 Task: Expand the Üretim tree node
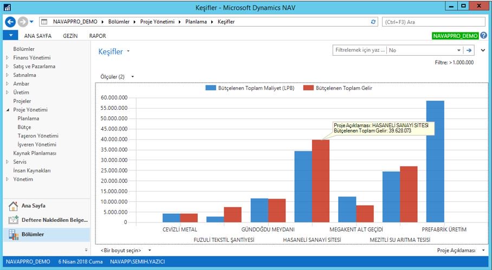click(8, 93)
